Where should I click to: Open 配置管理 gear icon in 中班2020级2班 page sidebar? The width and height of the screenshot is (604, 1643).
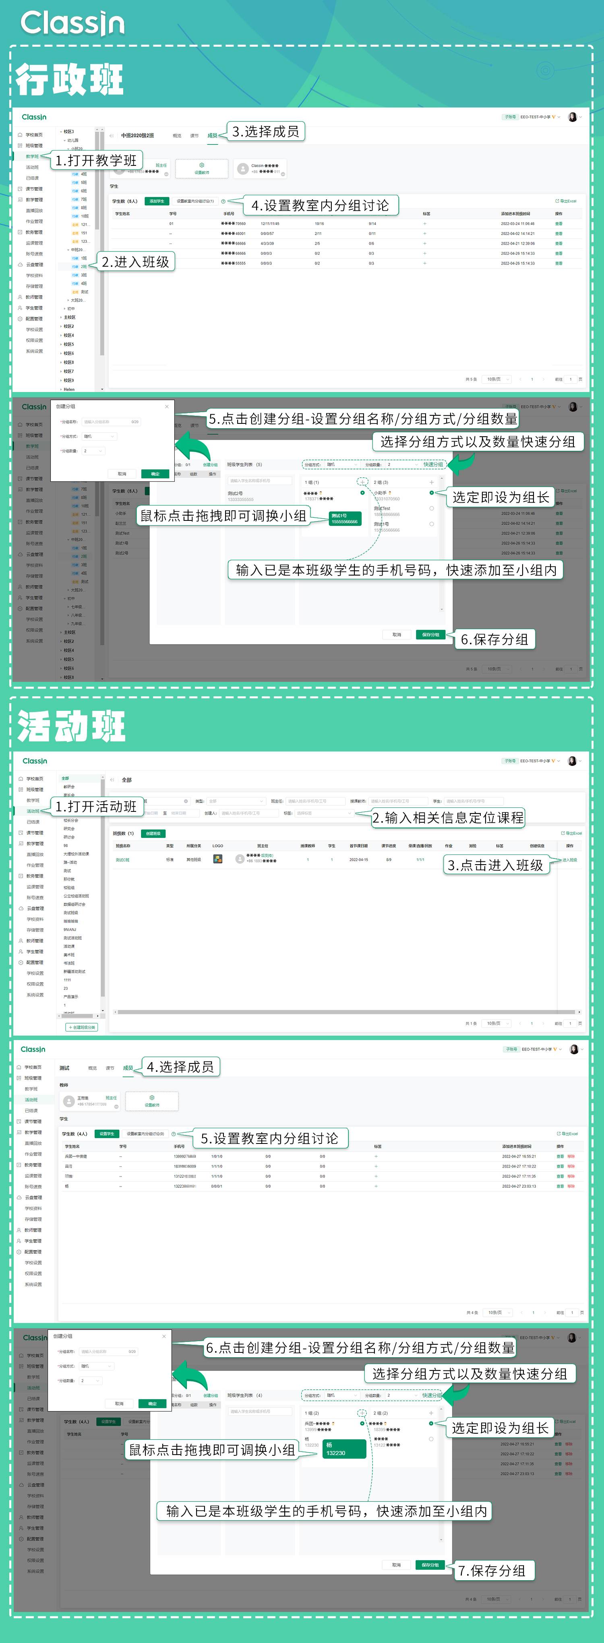coord(20,319)
